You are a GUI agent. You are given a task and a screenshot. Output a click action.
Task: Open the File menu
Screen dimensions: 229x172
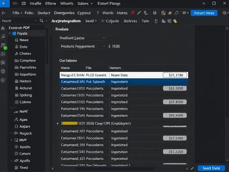(17, 13)
